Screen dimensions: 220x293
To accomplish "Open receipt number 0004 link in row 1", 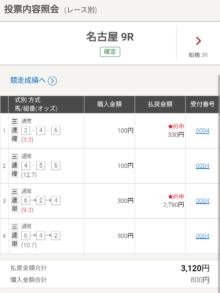I will tap(203, 131).
